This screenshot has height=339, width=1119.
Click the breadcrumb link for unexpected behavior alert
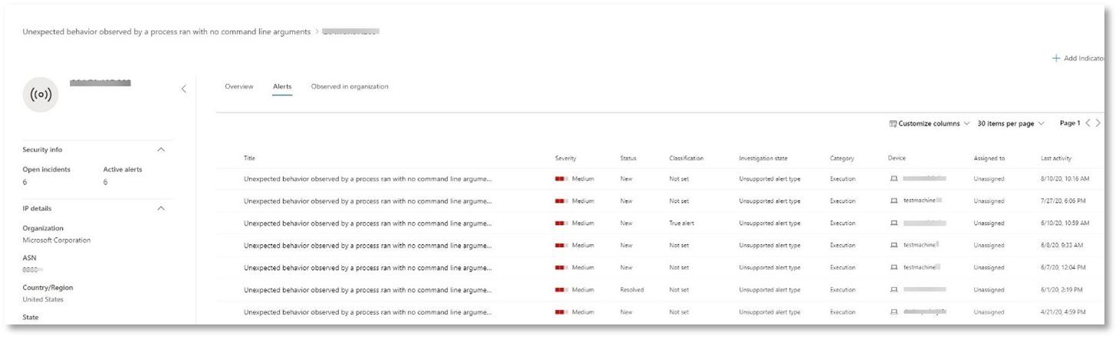[166, 32]
